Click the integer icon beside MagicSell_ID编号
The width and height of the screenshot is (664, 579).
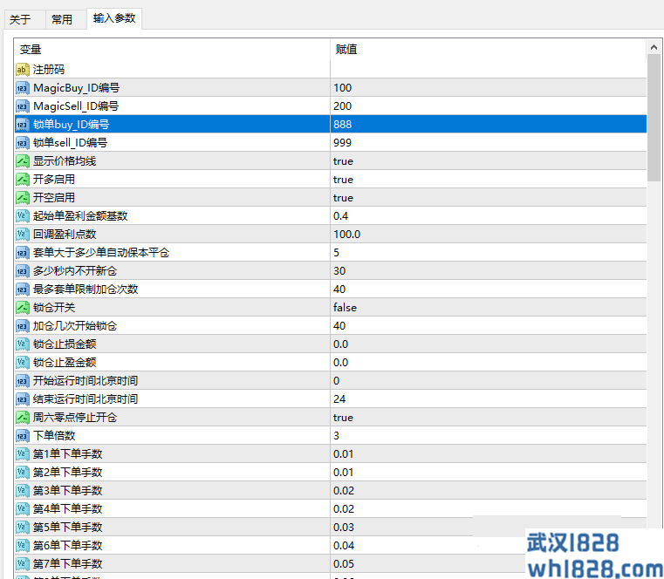pyautogui.click(x=23, y=106)
